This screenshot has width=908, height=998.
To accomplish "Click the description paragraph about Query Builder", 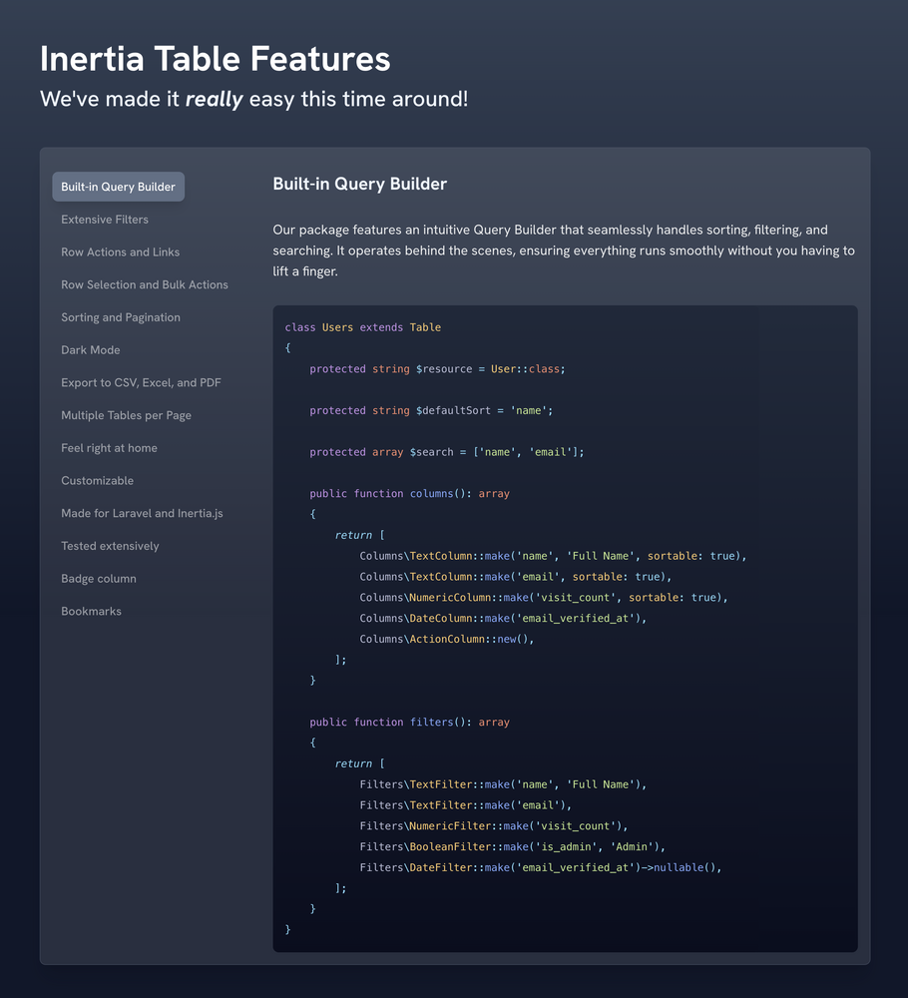I will [x=564, y=250].
